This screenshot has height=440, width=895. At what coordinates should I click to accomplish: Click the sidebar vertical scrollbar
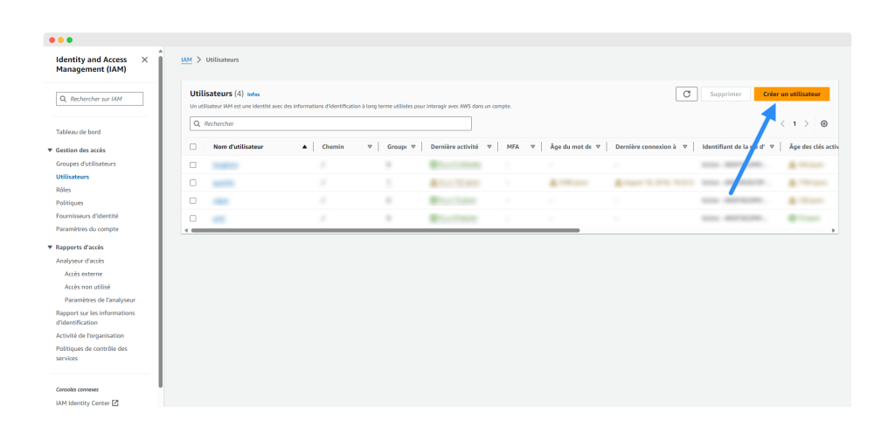161,222
